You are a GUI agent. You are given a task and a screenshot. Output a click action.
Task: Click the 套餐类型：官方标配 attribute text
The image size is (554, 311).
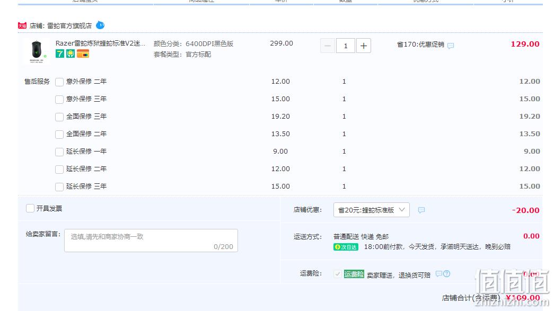182,55
